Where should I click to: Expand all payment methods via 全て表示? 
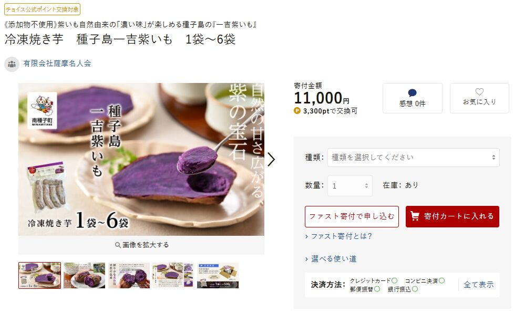478,285
